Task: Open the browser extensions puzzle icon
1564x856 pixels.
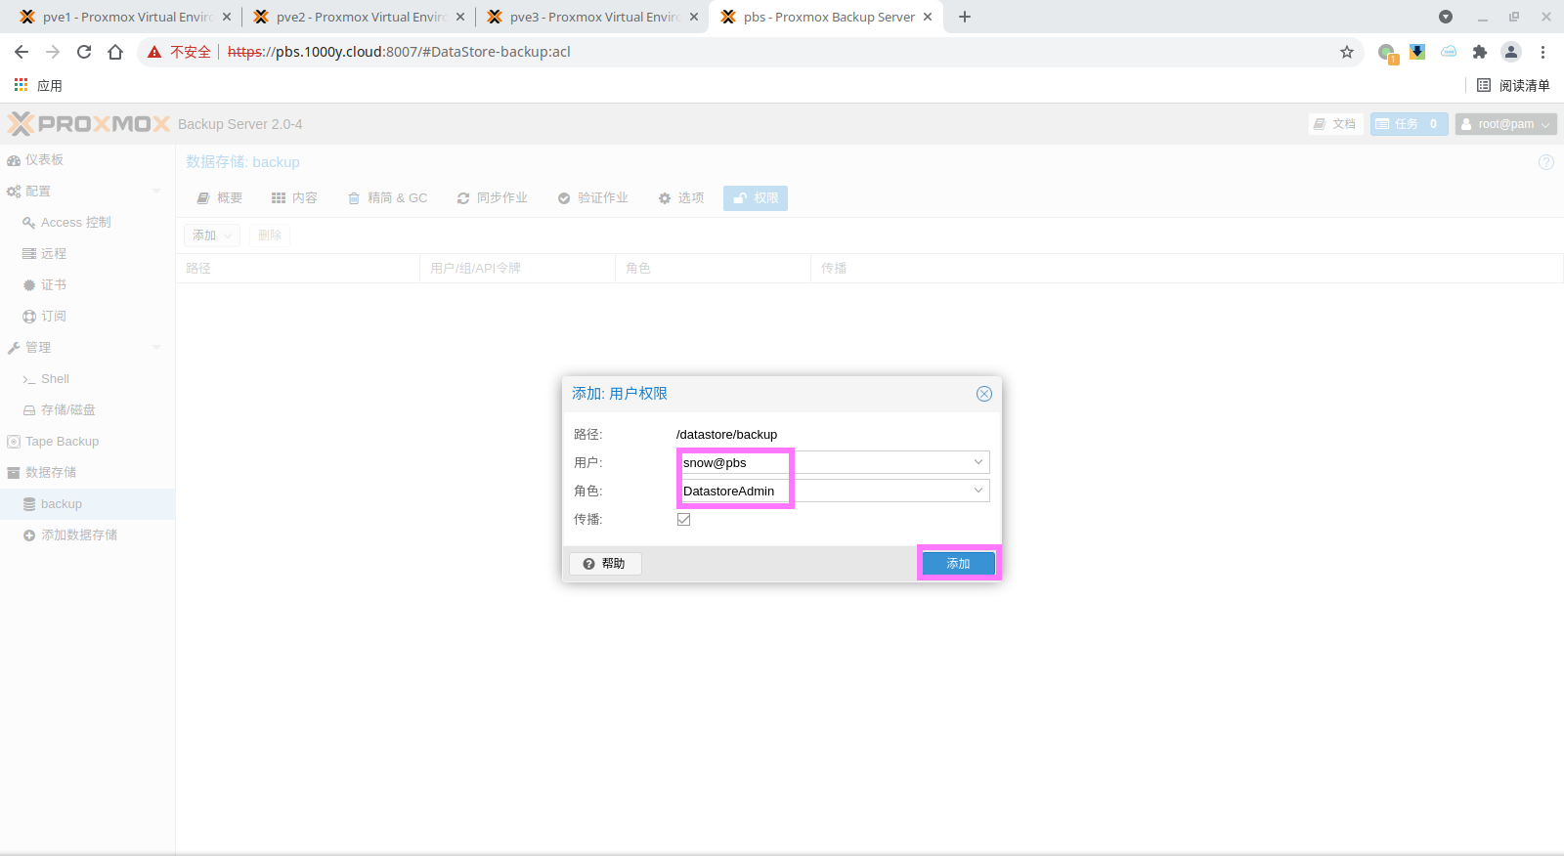Action: click(x=1479, y=52)
